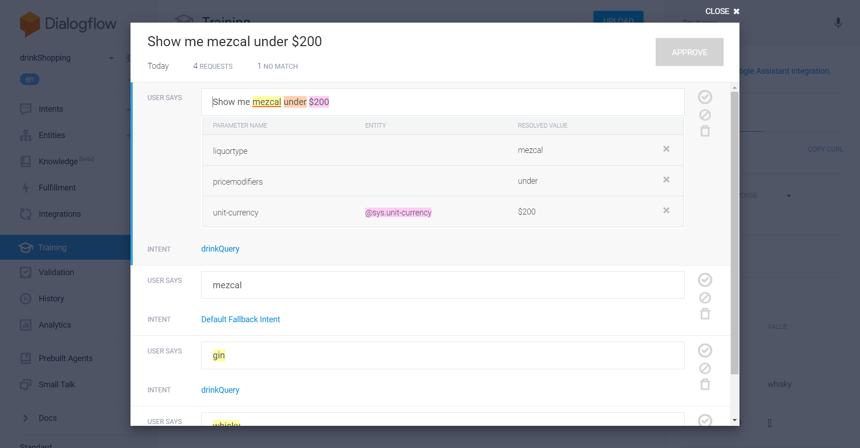The width and height of the screenshot is (860, 448).
Task: Approve the 'mezcal' phrase checkmark
Action: point(705,280)
